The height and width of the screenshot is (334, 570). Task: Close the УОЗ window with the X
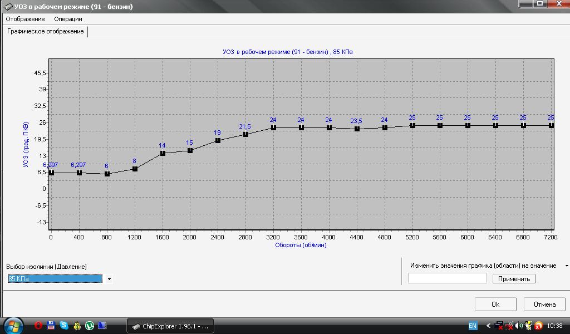coord(559,4)
